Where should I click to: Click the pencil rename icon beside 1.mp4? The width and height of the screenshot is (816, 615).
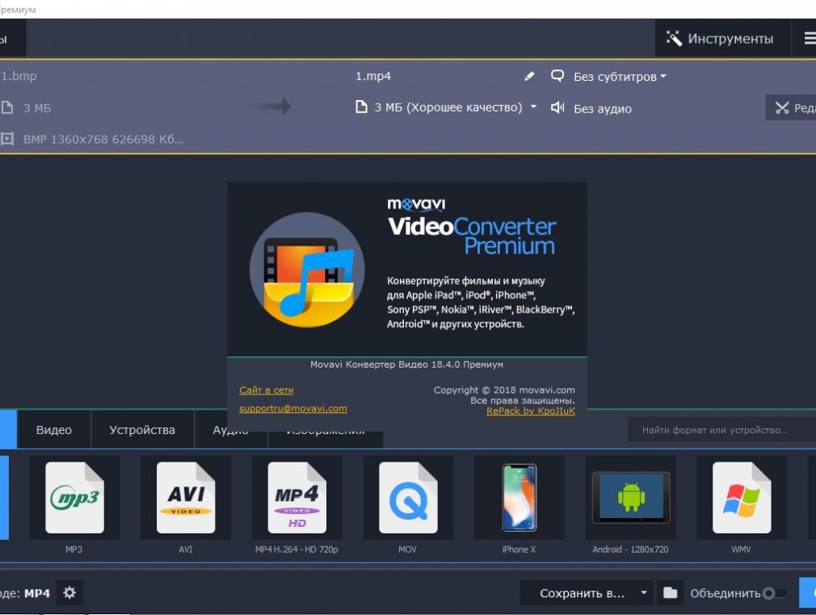point(529,77)
